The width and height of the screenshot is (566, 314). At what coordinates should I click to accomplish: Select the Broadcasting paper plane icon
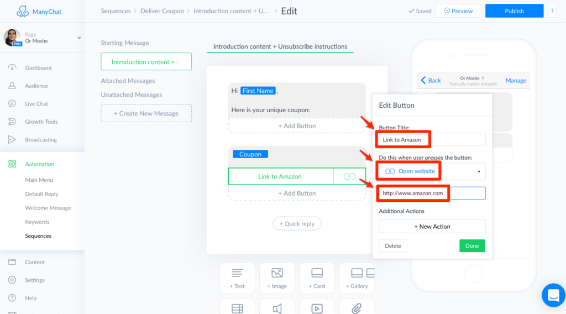(x=12, y=139)
